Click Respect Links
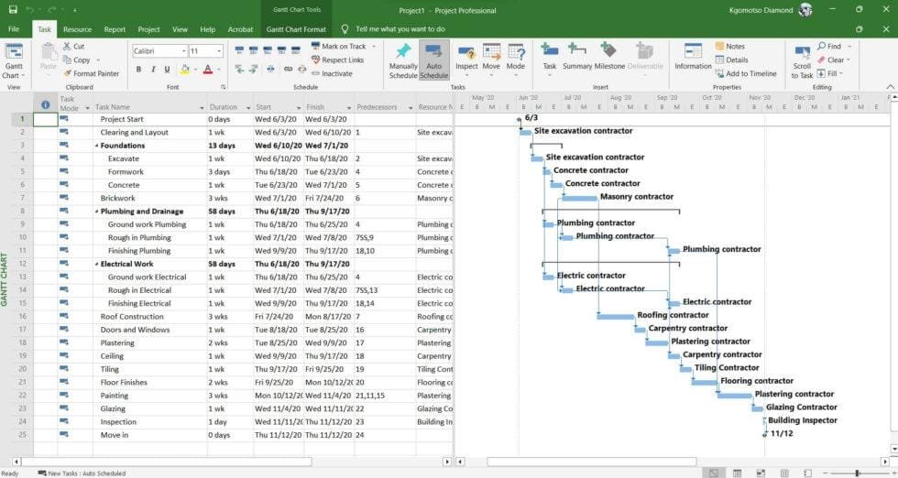 pyautogui.click(x=337, y=60)
